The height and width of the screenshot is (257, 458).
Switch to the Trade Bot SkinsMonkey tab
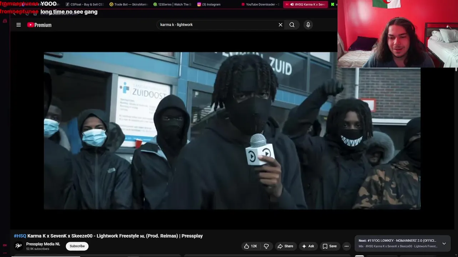[129, 4]
